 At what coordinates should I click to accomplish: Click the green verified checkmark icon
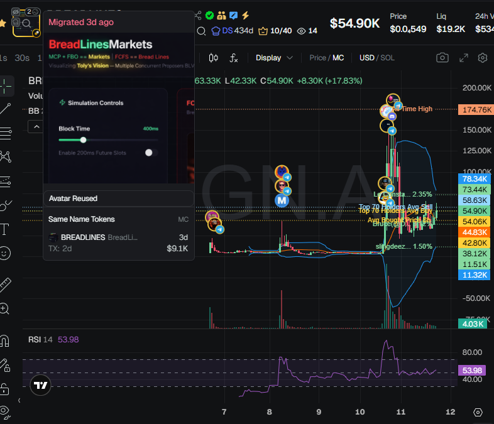click(209, 15)
